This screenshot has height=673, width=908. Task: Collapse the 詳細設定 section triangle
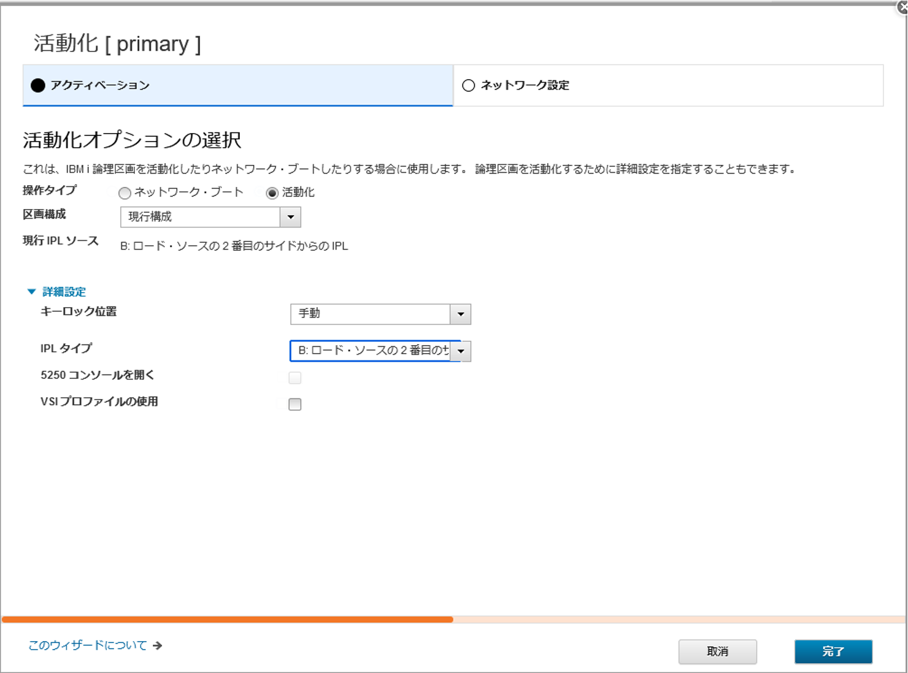(32, 292)
